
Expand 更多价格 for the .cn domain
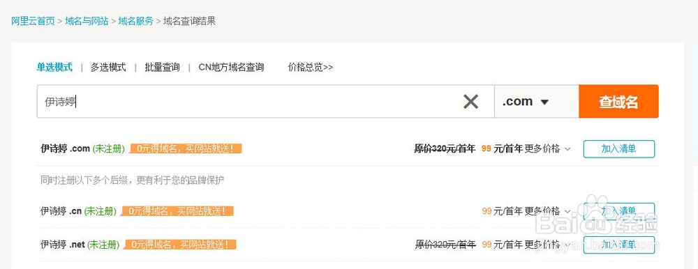point(547,210)
